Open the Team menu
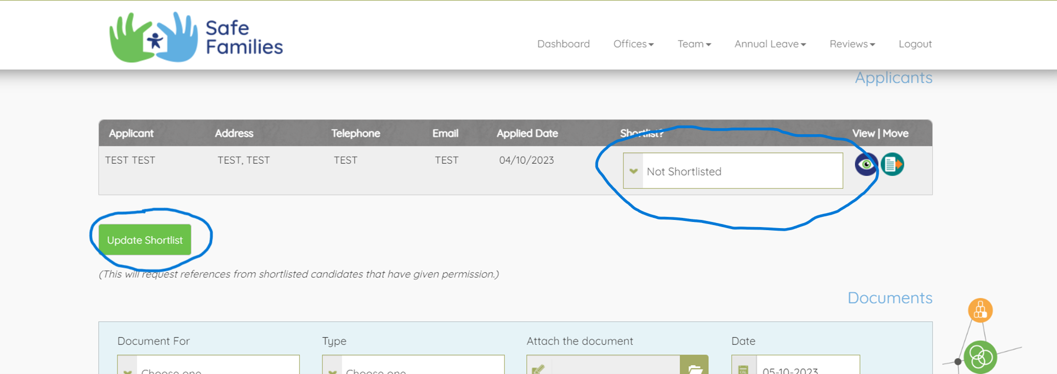 (694, 44)
